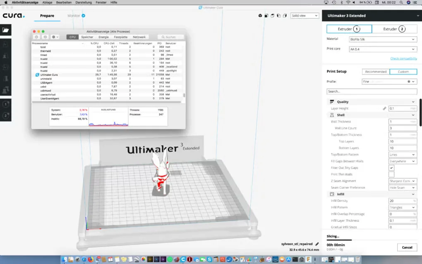Open Finder from the Dock

click(64, 259)
